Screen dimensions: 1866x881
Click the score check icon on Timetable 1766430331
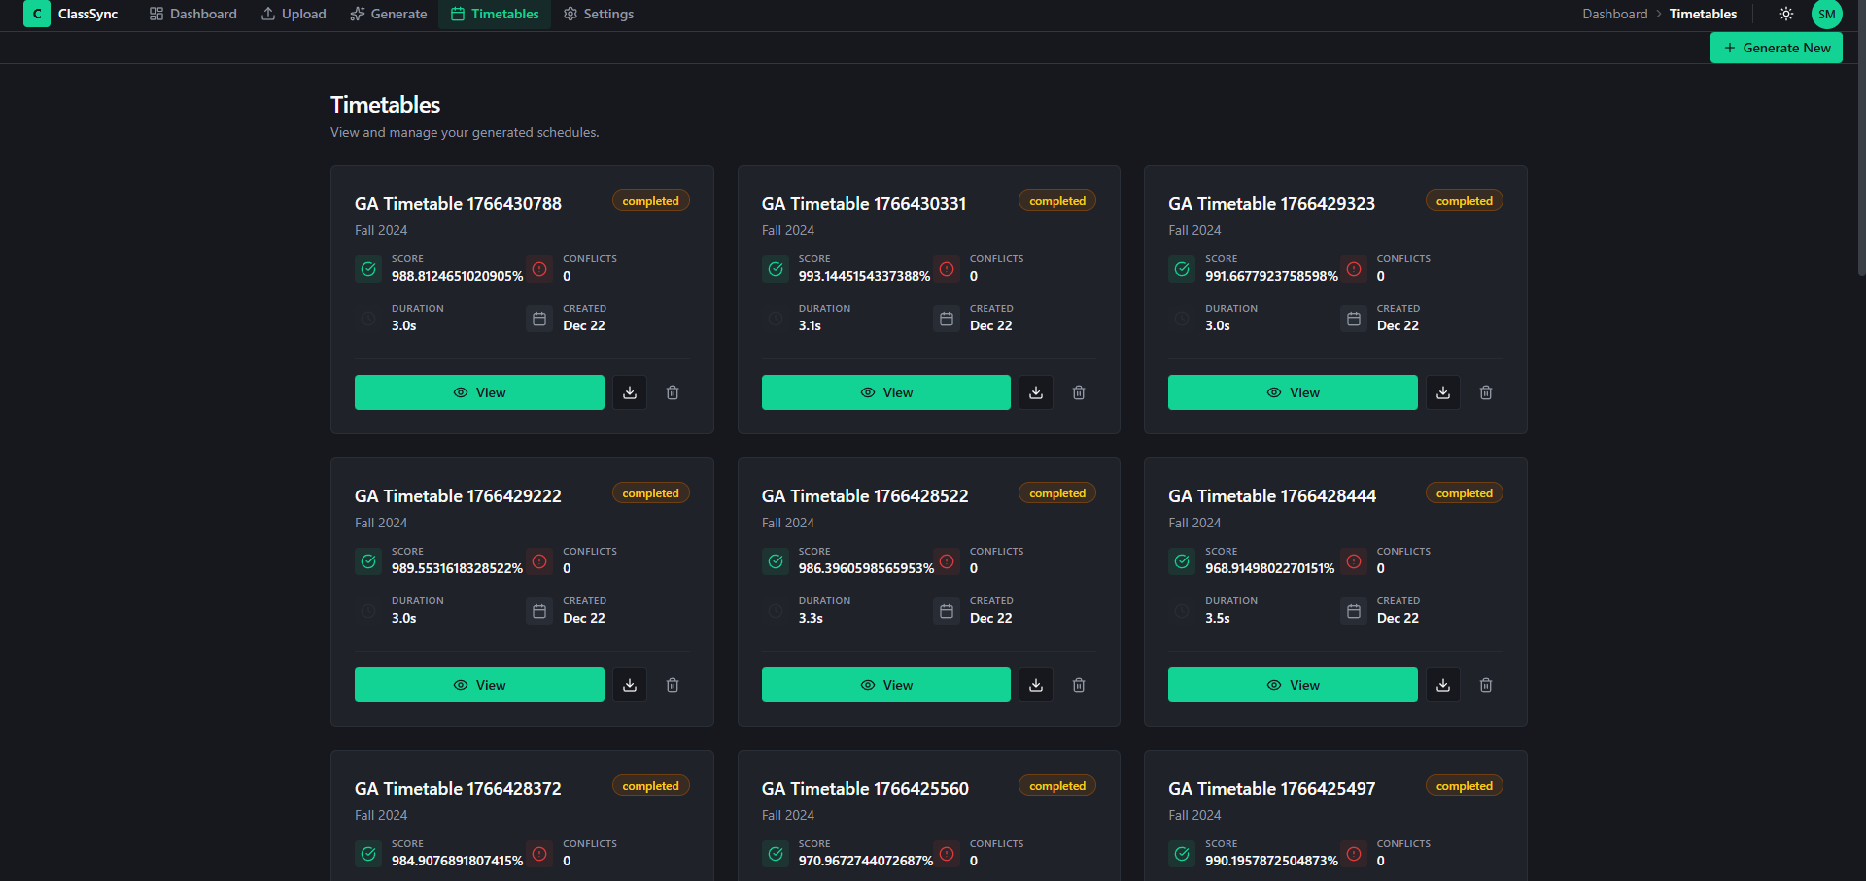[776, 269]
